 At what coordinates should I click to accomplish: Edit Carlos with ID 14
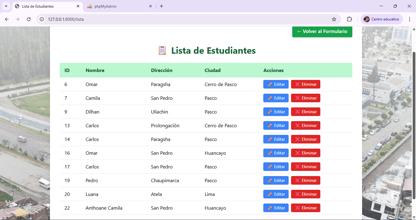276,139
